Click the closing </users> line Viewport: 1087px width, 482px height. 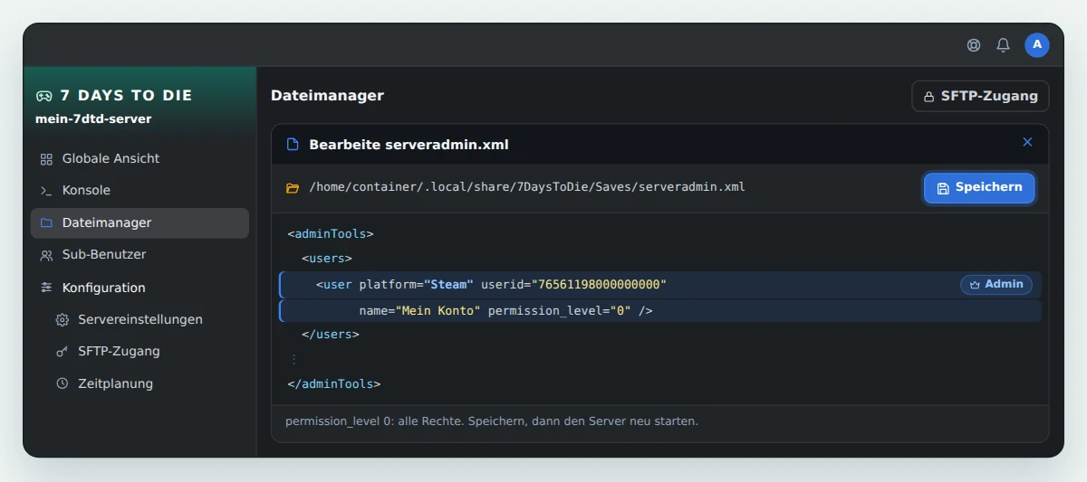coord(331,334)
